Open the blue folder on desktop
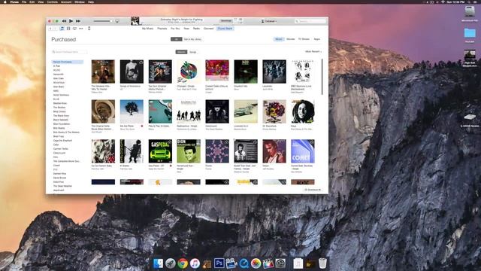Viewport: 481px width, 271px height. pos(470,33)
